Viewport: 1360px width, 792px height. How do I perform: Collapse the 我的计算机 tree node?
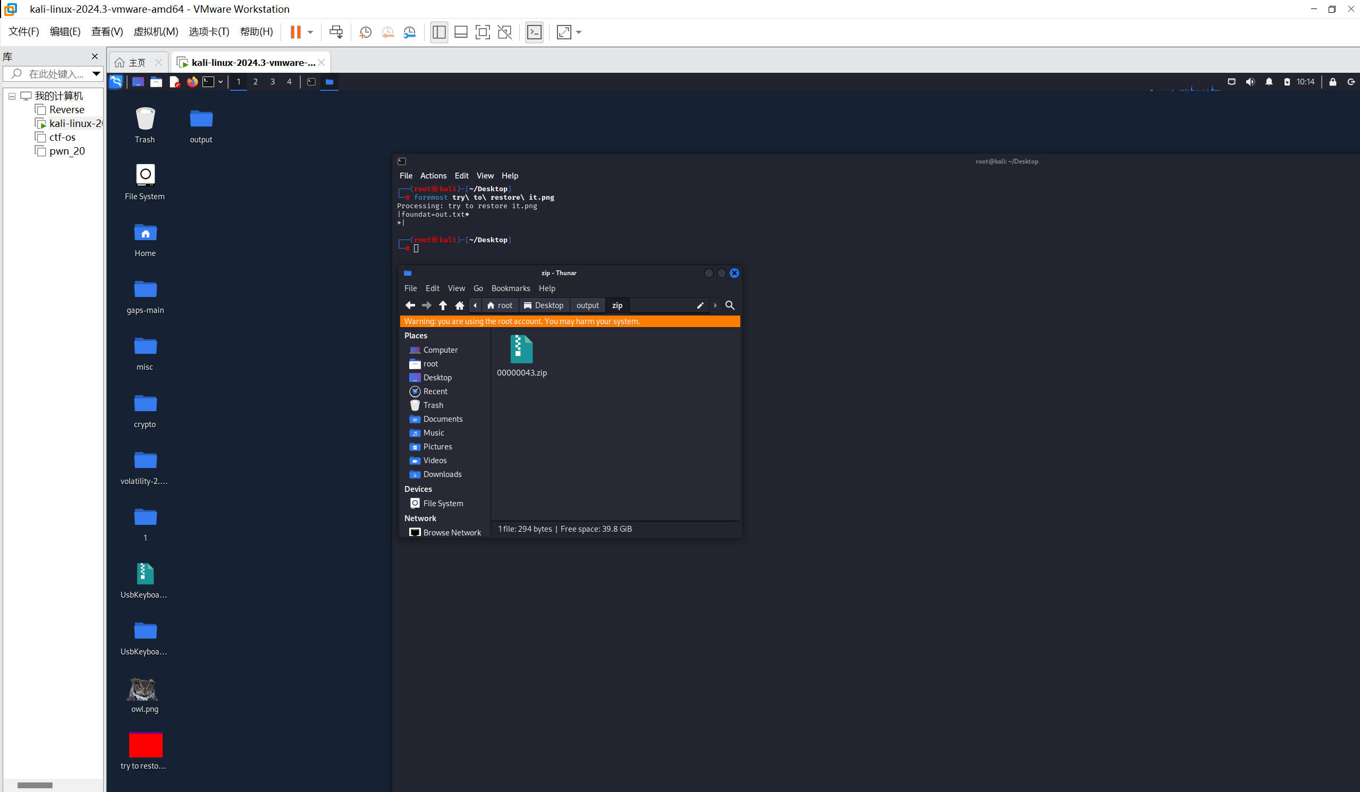[12, 96]
